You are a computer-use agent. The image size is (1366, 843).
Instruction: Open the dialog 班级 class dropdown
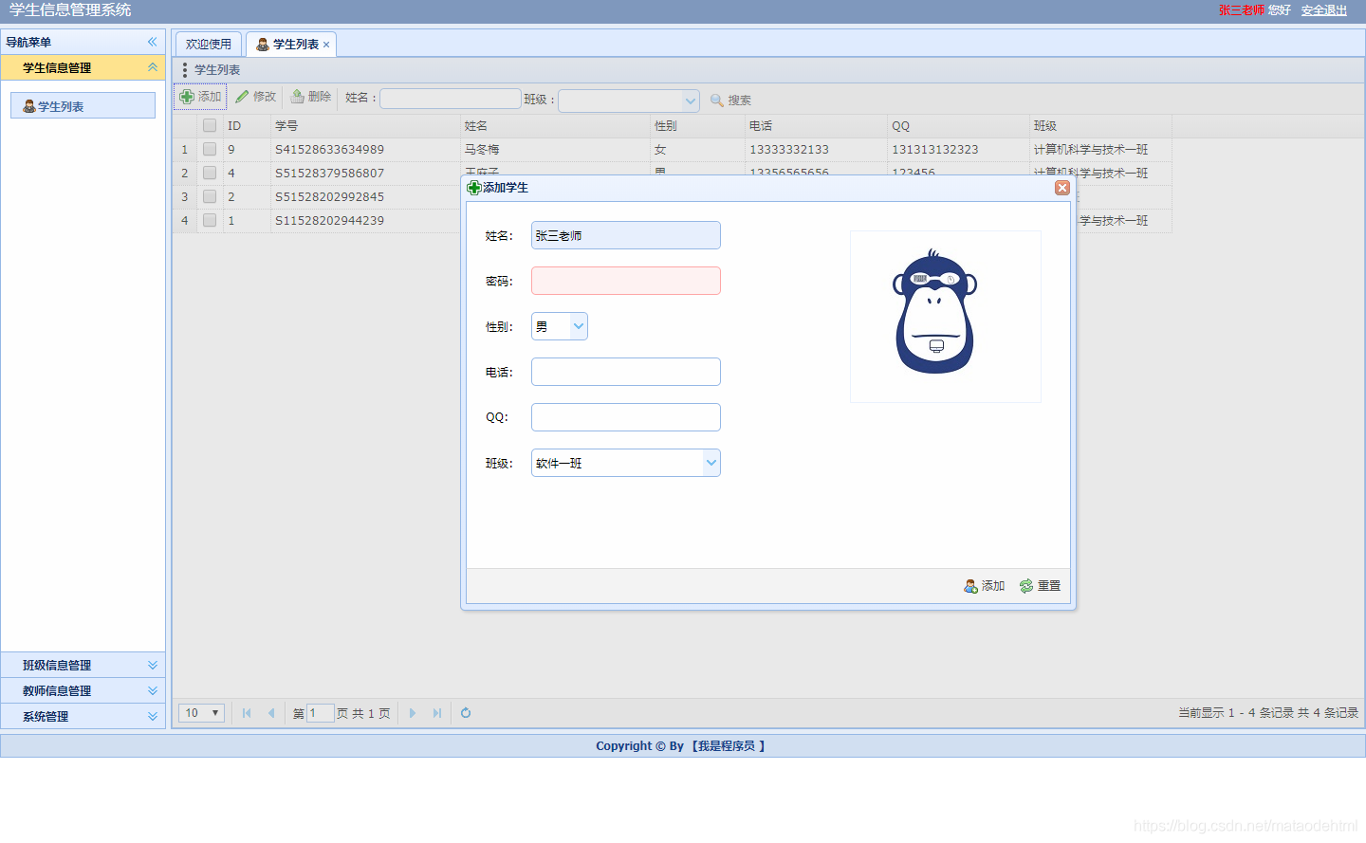(711, 463)
